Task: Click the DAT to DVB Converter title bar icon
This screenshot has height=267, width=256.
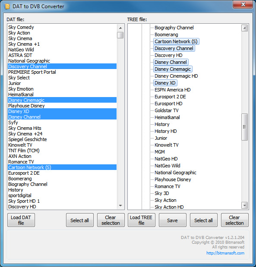Action: coord(7,6)
